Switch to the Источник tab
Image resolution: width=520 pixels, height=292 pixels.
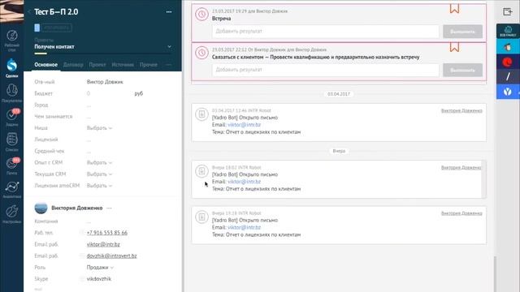point(123,65)
